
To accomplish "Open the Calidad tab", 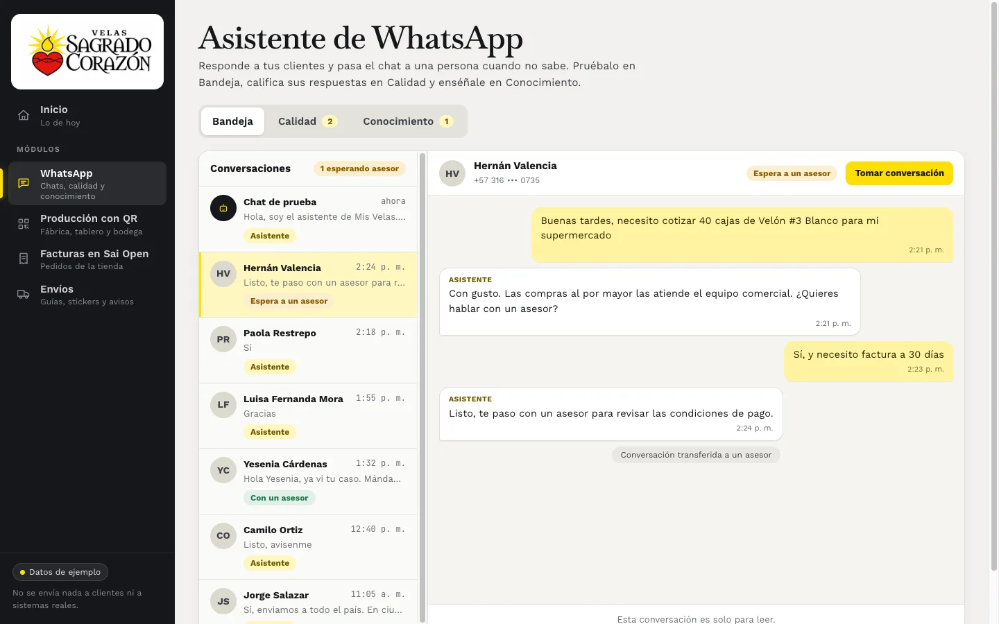I will 307,121.
